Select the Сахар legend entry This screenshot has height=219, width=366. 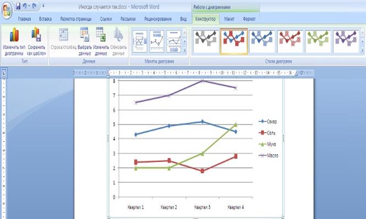point(267,122)
